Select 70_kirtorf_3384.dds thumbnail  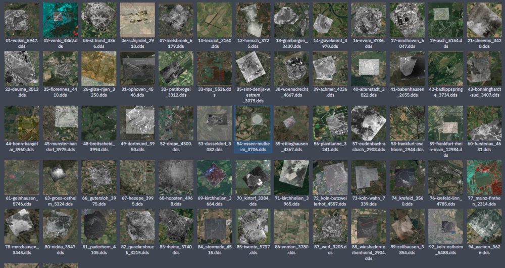pyautogui.click(x=253, y=178)
